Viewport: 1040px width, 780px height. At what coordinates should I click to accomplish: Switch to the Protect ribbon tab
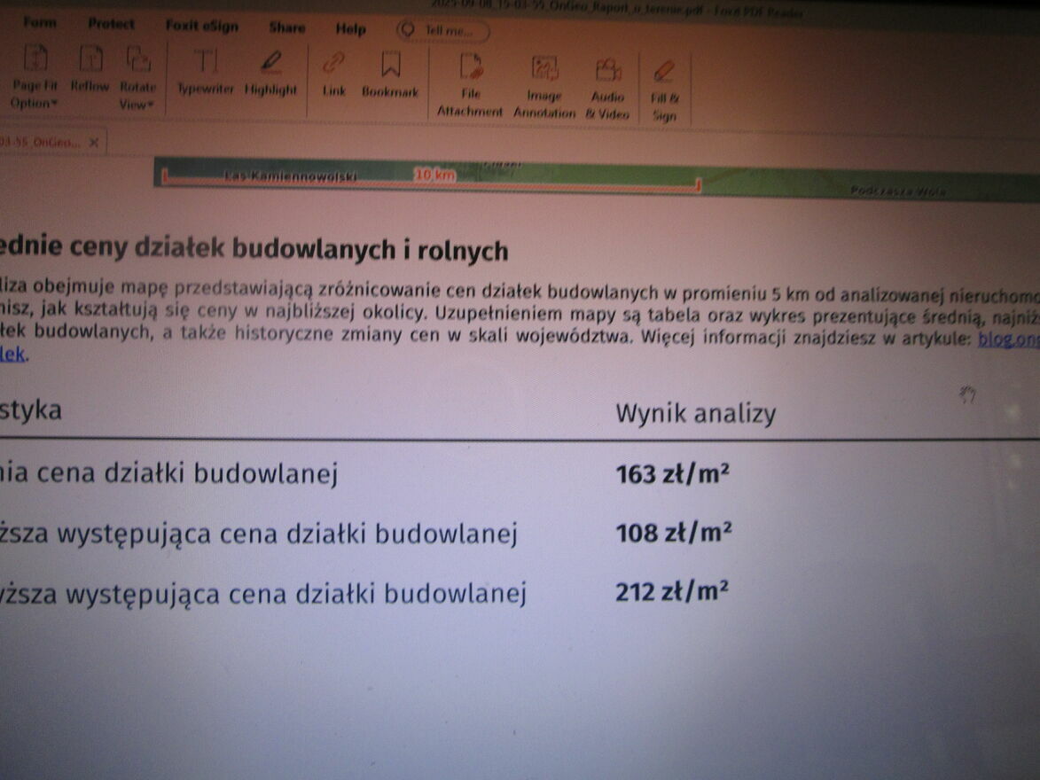[x=112, y=25]
